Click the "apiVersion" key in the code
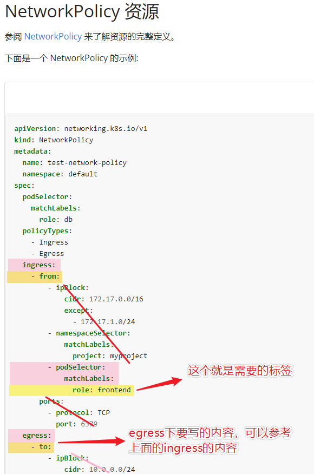Image resolution: width=314 pixels, height=474 pixels. point(35,128)
